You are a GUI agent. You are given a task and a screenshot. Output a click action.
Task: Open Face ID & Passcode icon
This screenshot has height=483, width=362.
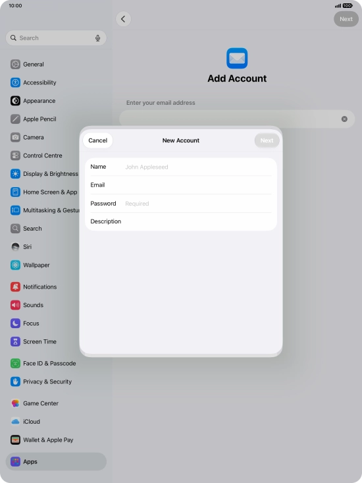pos(15,364)
